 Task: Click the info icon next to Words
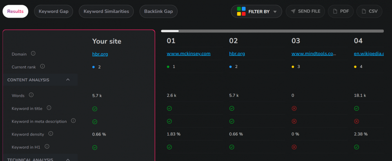31,95
